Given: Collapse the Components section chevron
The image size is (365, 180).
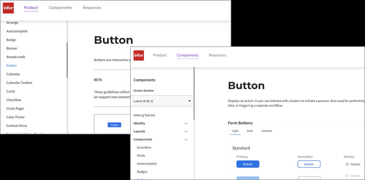Looking at the screenshot, I should click(x=186, y=139).
